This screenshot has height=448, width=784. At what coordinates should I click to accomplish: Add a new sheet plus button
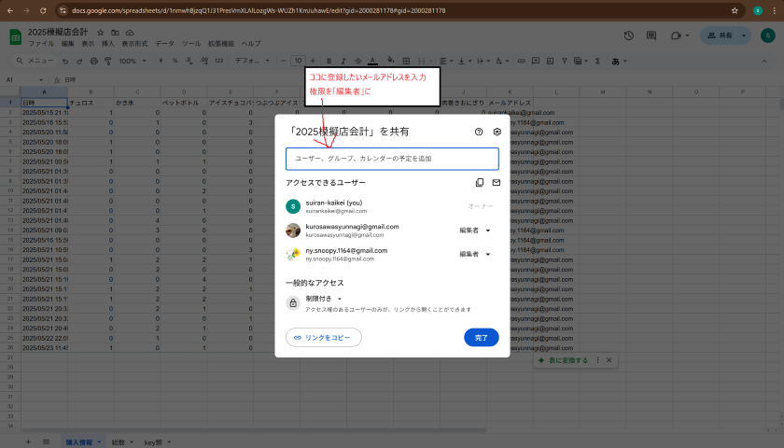coord(28,442)
